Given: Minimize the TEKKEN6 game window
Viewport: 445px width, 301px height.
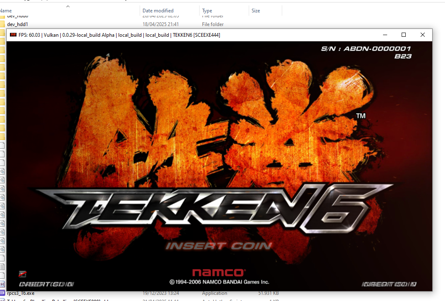Looking at the screenshot, I should [385, 35].
